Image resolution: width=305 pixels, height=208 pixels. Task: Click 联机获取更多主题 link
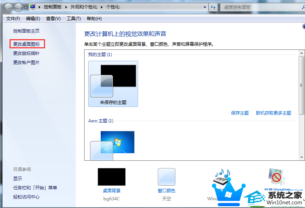[274, 113]
